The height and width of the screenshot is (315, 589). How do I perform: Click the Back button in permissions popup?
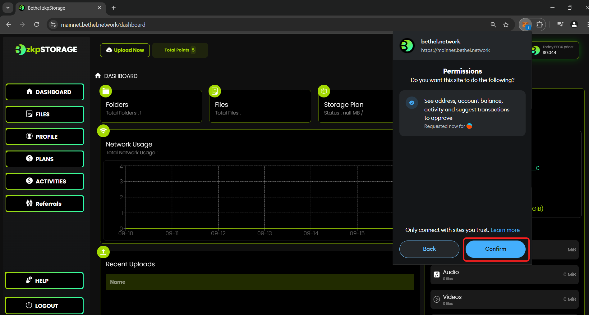click(x=429, y=249)
